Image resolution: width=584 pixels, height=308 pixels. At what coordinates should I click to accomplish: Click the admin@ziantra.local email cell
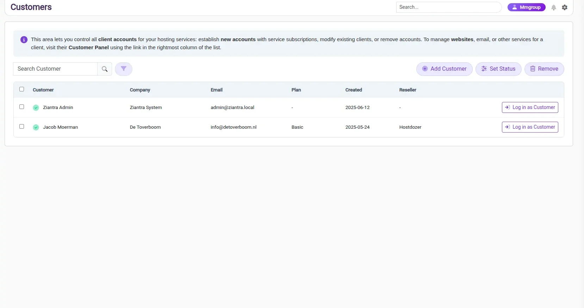(232, 108)
